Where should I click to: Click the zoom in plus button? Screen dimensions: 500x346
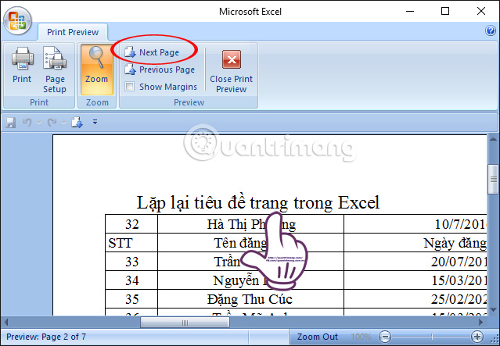(x=477, y=337)
